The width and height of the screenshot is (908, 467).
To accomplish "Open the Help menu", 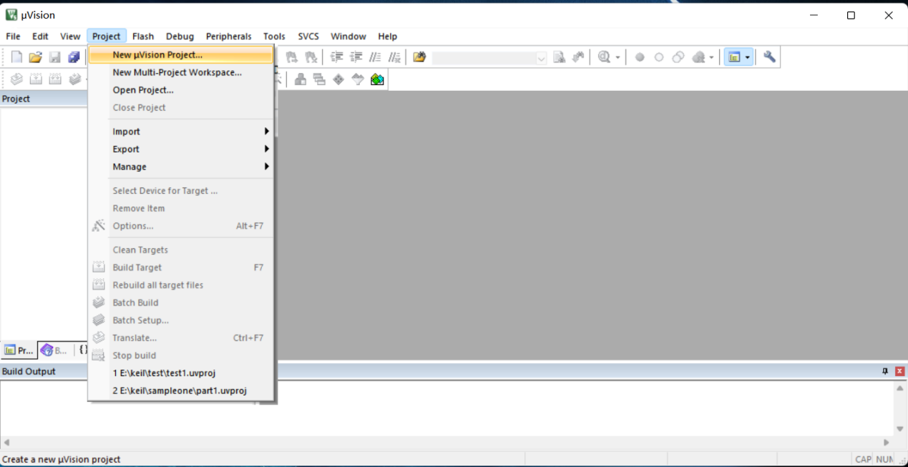I will pos(387,36).
